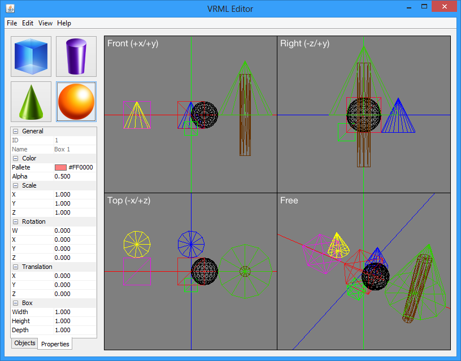Add a green cone primitive

coord(31,102)
